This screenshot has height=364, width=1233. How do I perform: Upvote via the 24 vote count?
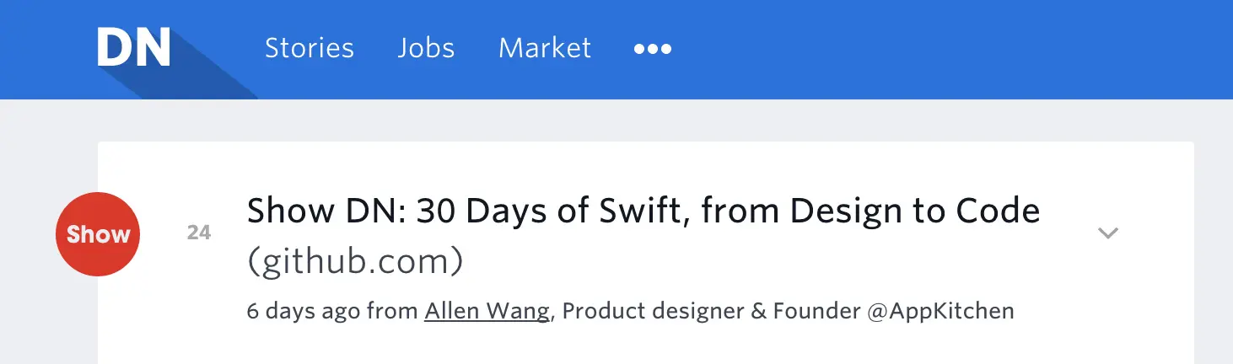[x=199, y=233]
